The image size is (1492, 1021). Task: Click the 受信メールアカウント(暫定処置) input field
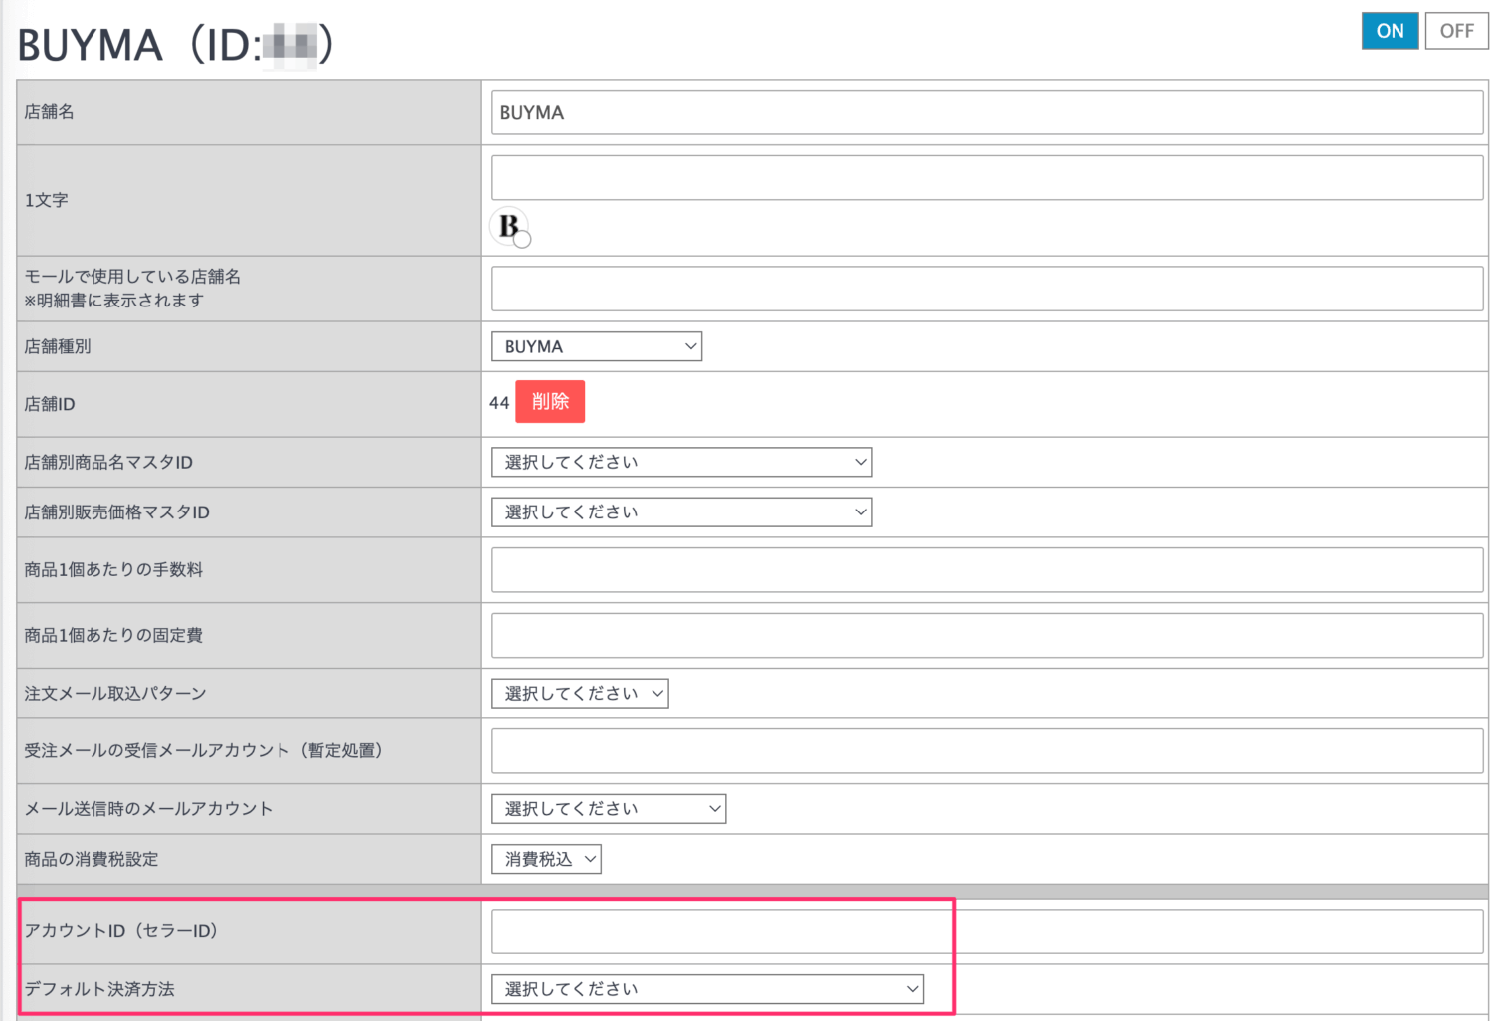[987, 751]
